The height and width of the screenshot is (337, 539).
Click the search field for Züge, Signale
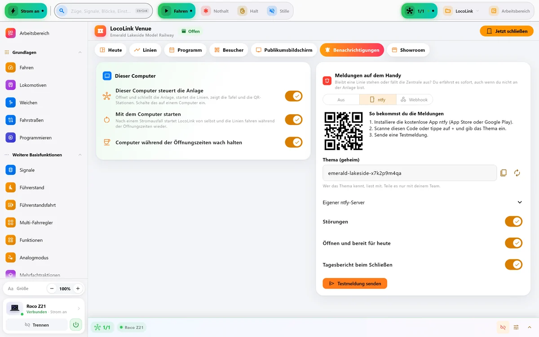coord(103,11)
